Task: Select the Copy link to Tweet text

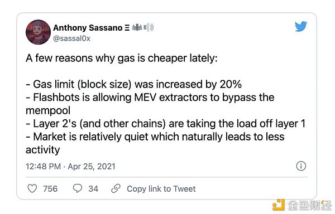Action: click(161, 188)
